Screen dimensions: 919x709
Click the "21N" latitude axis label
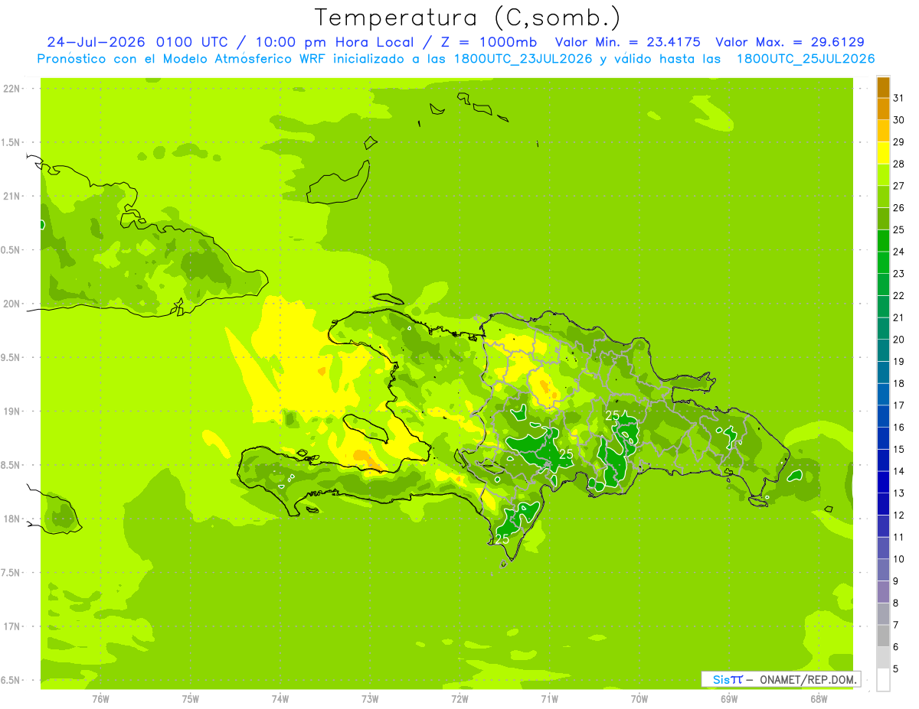(11, 197)
